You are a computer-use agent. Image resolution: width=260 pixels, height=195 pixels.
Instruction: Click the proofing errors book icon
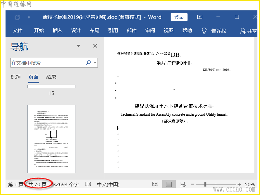88,184
